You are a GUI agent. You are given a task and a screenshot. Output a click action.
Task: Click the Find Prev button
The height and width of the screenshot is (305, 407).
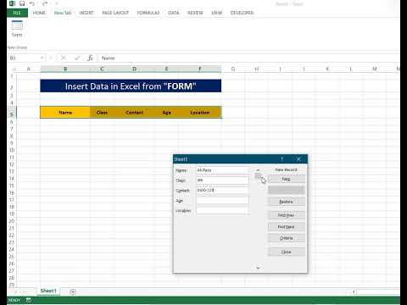coord(287,215)
